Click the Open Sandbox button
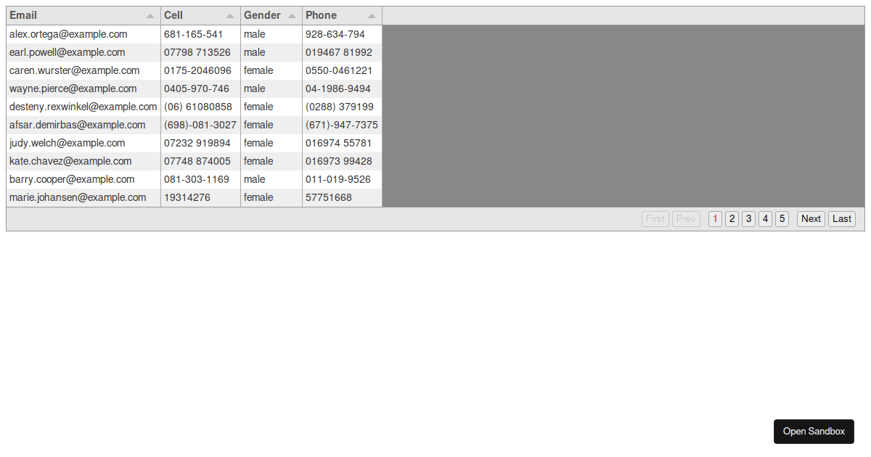This screenshot has width=871, height=457. (x=814, y=431)
